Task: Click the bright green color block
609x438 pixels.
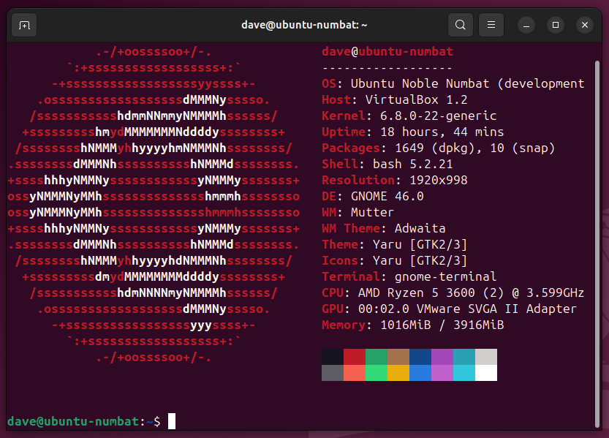Action: 377,373
